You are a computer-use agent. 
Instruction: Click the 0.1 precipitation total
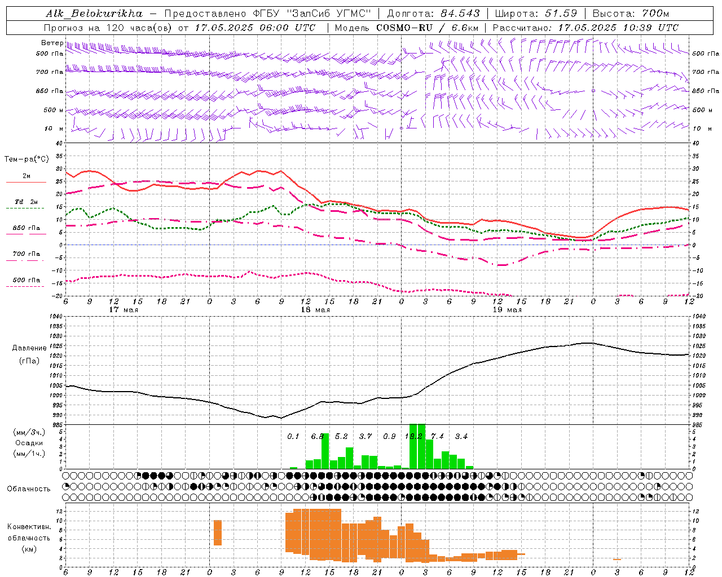pyautogui.click(x=293, y=437)
